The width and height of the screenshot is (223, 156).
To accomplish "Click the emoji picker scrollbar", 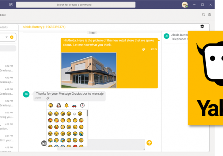I will point(87,113).
